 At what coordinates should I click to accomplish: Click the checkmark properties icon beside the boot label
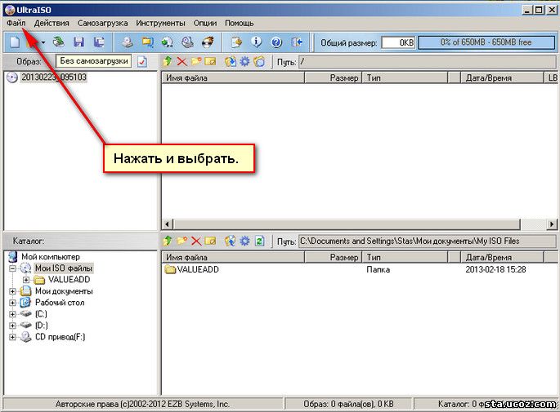pos(142,61)
